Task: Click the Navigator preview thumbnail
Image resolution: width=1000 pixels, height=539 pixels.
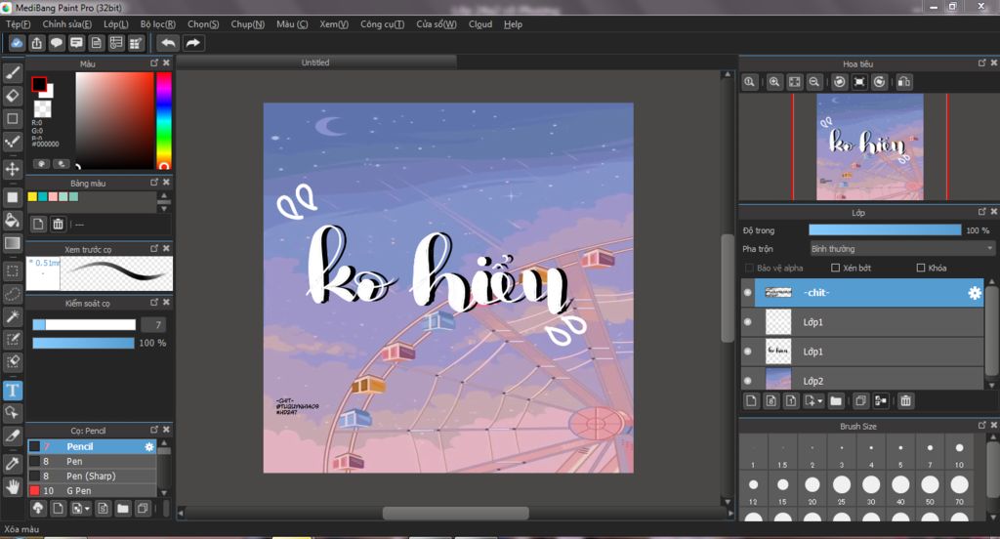Action: (x=870, y=146)
